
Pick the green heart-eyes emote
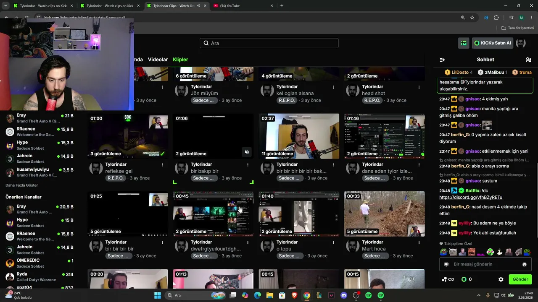(490, 252)
